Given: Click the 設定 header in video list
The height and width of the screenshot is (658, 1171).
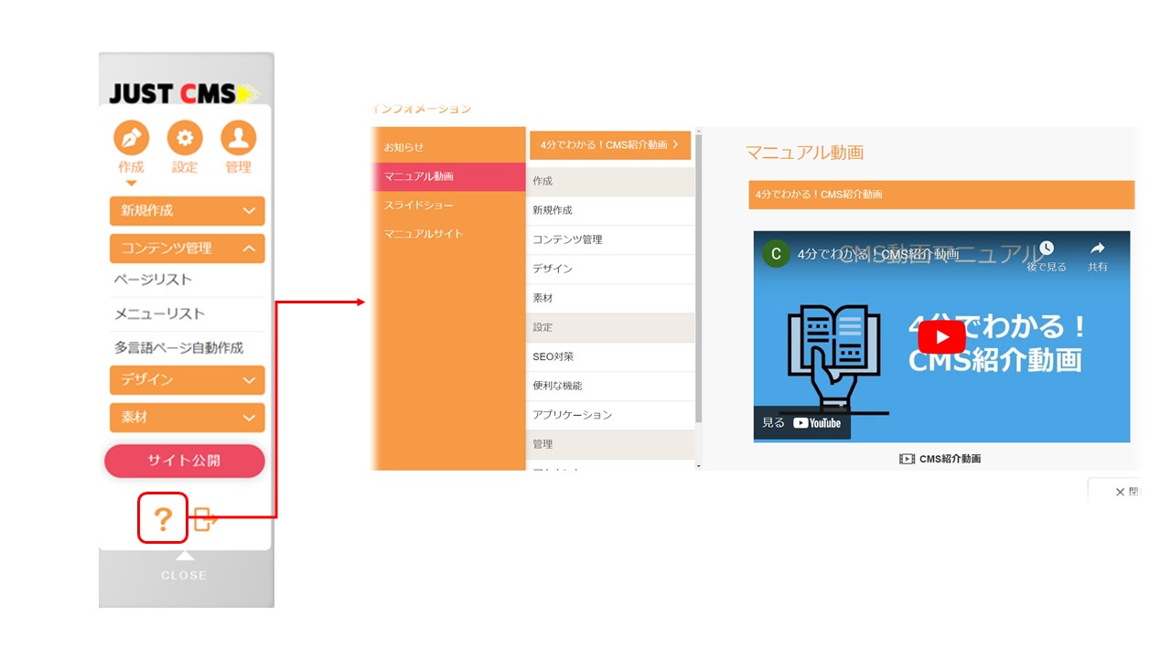Looking at the screenshot, I should (x=610, y=327).
